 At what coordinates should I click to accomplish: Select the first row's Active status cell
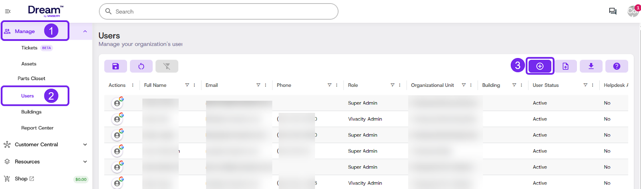click(540, 103)
